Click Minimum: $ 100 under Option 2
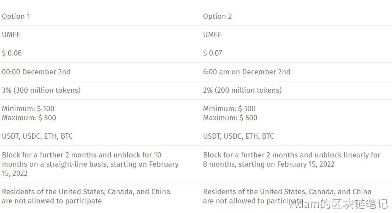 point(229,108)
